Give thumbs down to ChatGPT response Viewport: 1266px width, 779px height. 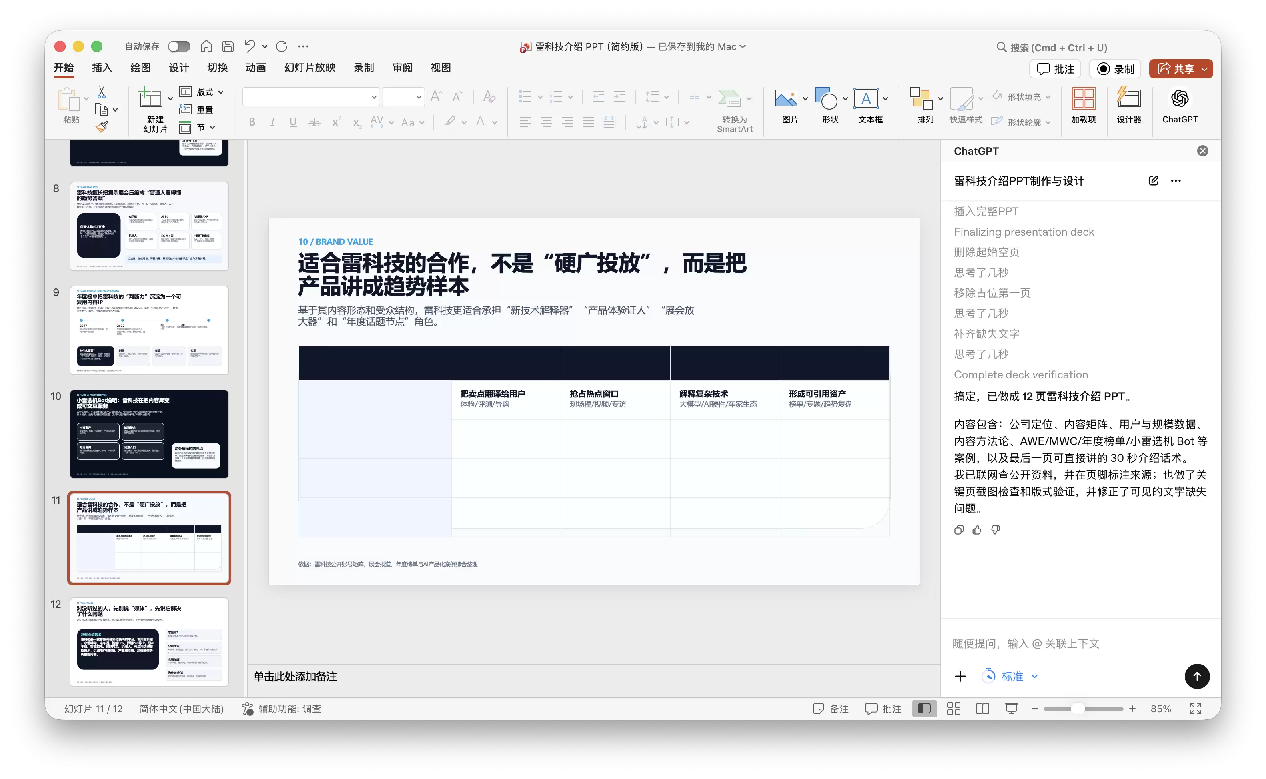click(x=996, y=529)
